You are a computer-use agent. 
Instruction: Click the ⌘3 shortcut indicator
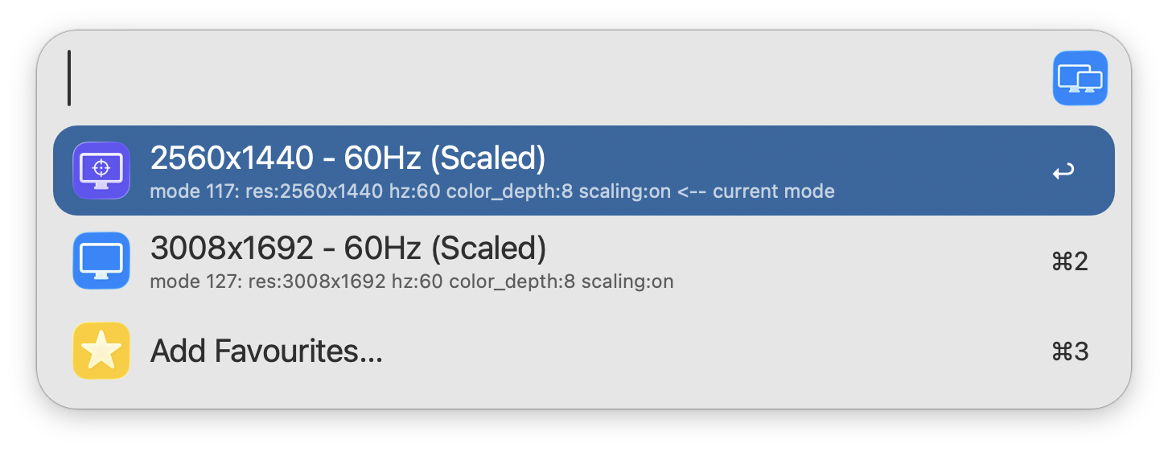coord(1070,351)
